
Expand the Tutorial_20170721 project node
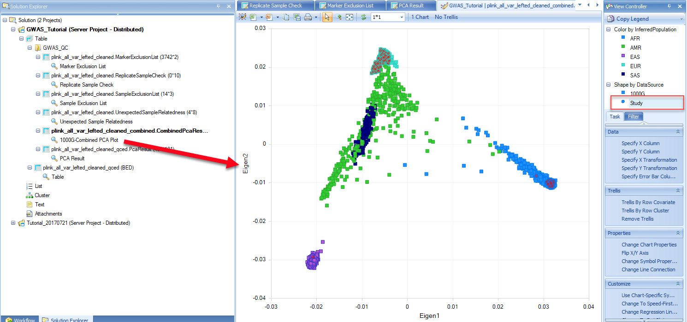tap(13, 223)
